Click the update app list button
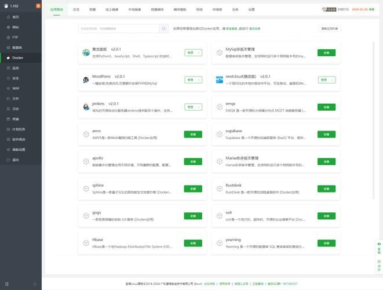This screenshot has width=383, height=290. [x=330, y=28]
